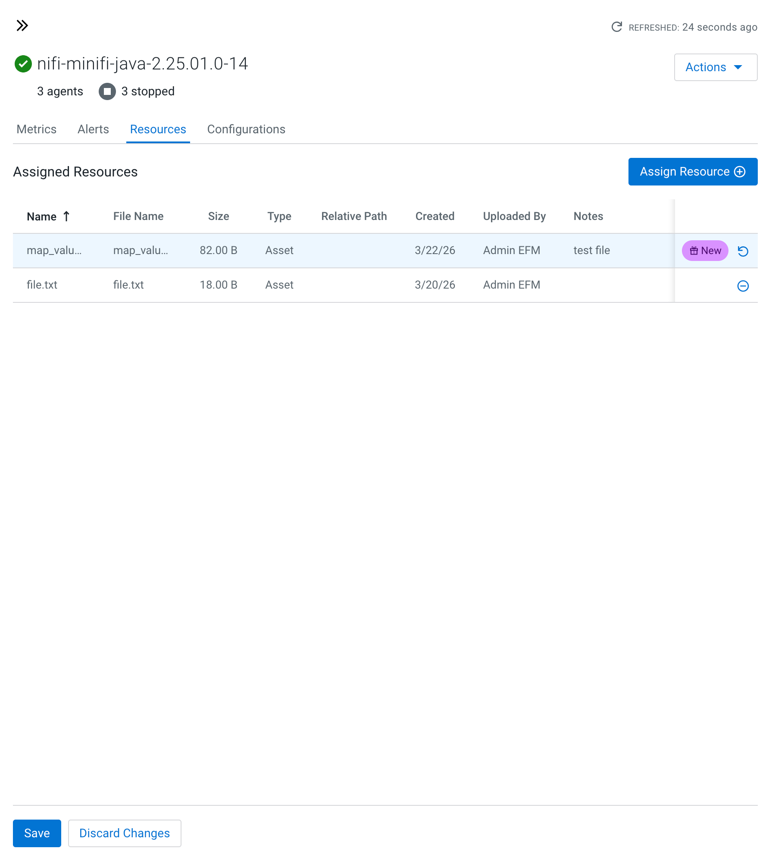The width and height of the screenshot is (769, 861).
Task: Sort by the Created column header
Action: coord(435,216)
